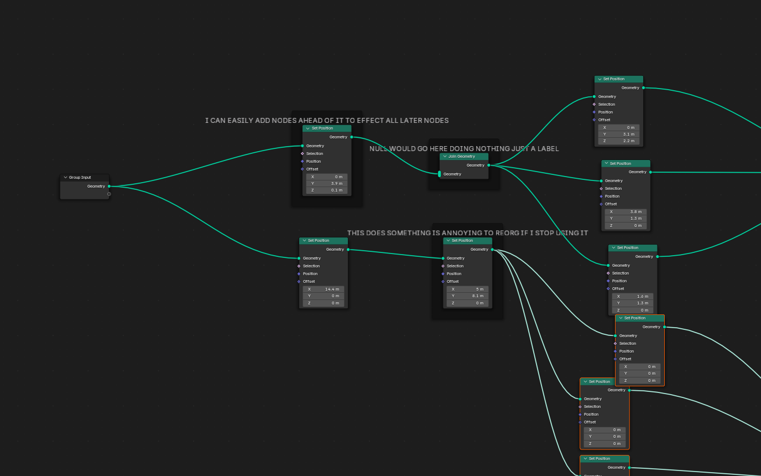The width and height of the screenshot is (761, 476).
Task: Click the Y offset field showing 3.9 m
Action: (x=327, y=184)
